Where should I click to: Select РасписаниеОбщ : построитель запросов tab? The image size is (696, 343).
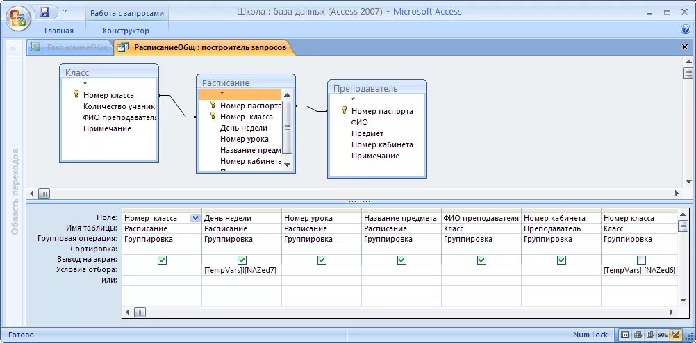click(x=204, y=47)
